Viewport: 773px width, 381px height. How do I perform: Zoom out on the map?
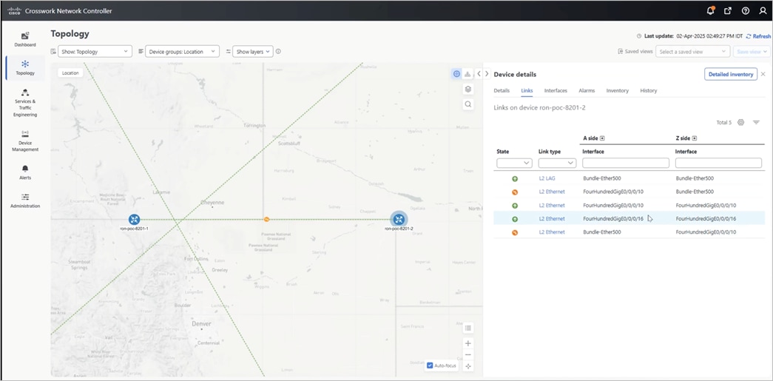coord(467,355)
